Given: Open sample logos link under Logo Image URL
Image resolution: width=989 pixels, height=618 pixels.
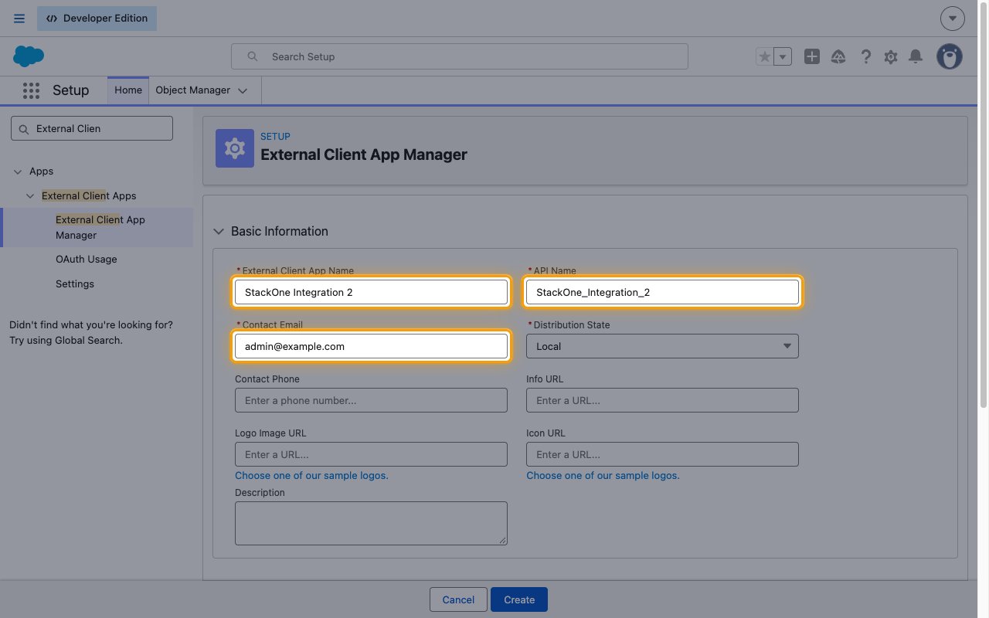Looking at the screenshot, I should point(311,476).
